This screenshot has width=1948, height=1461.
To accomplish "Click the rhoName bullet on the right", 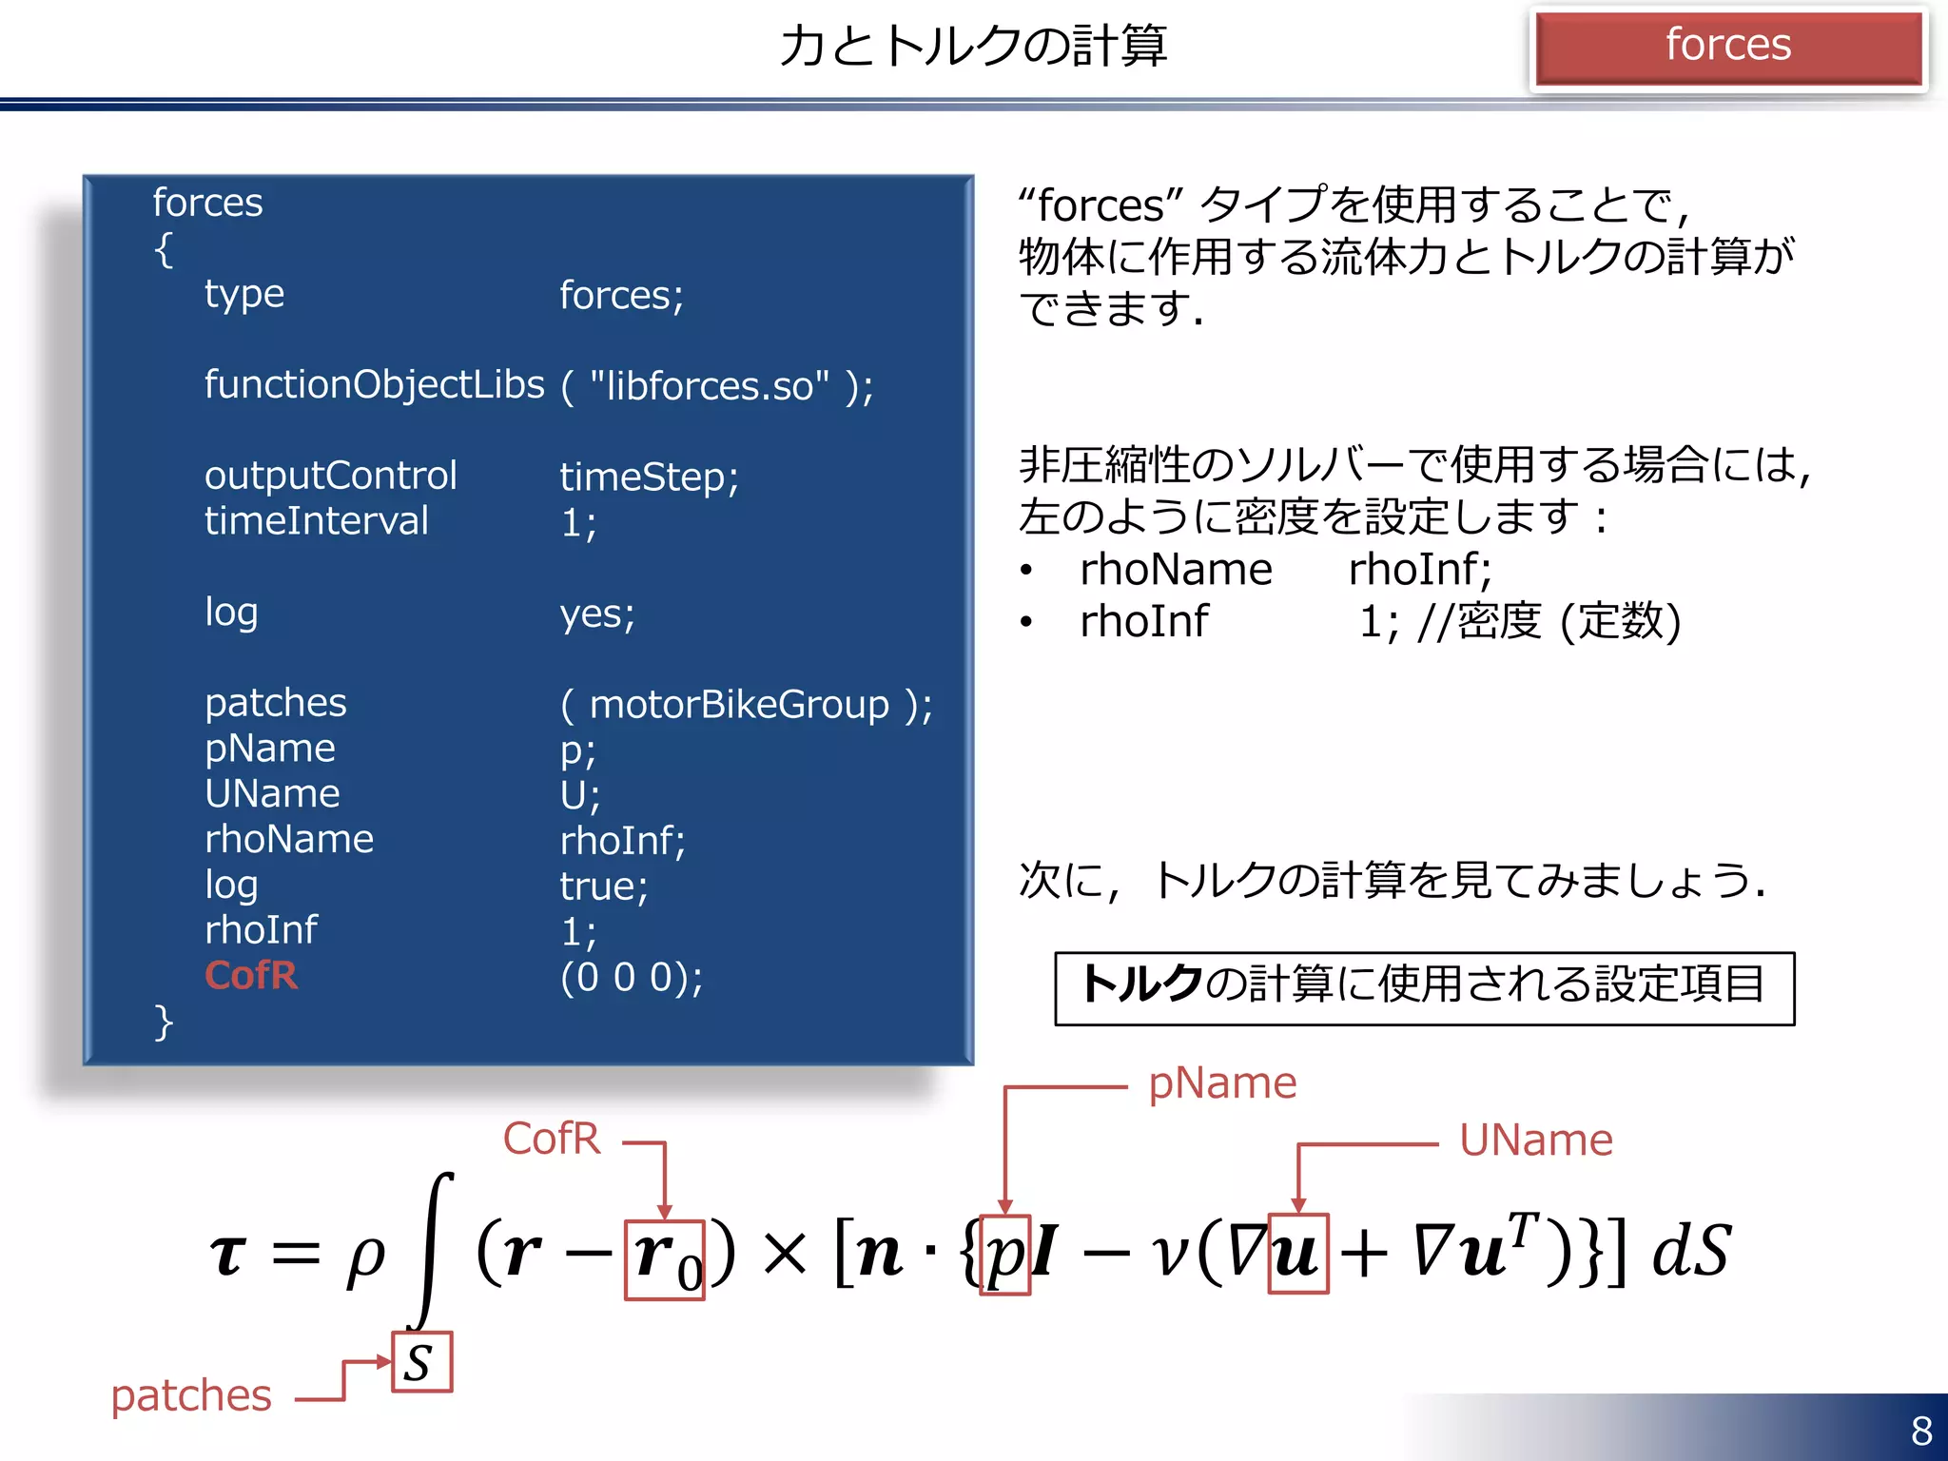I will pyautogui.click(x=1256, y=570).
